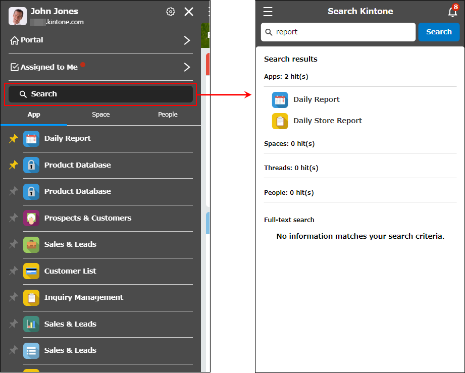The width and height of the screenshot is (465, 373).
Task: Unpin the Daily Report app star
Action: pos(13,138)
